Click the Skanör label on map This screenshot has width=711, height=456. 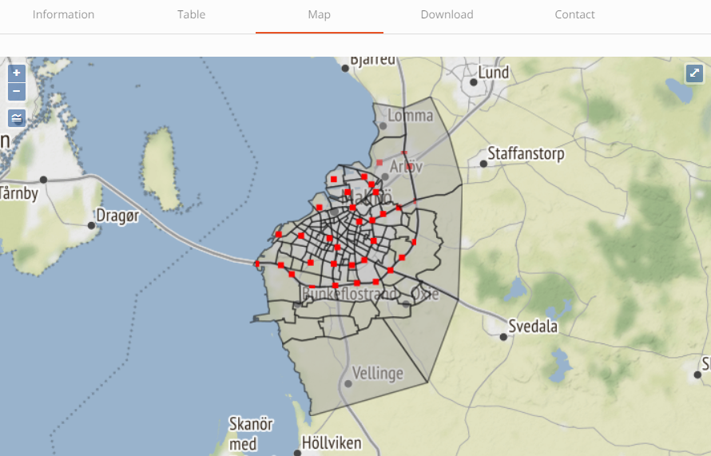[x=251, y=424]
